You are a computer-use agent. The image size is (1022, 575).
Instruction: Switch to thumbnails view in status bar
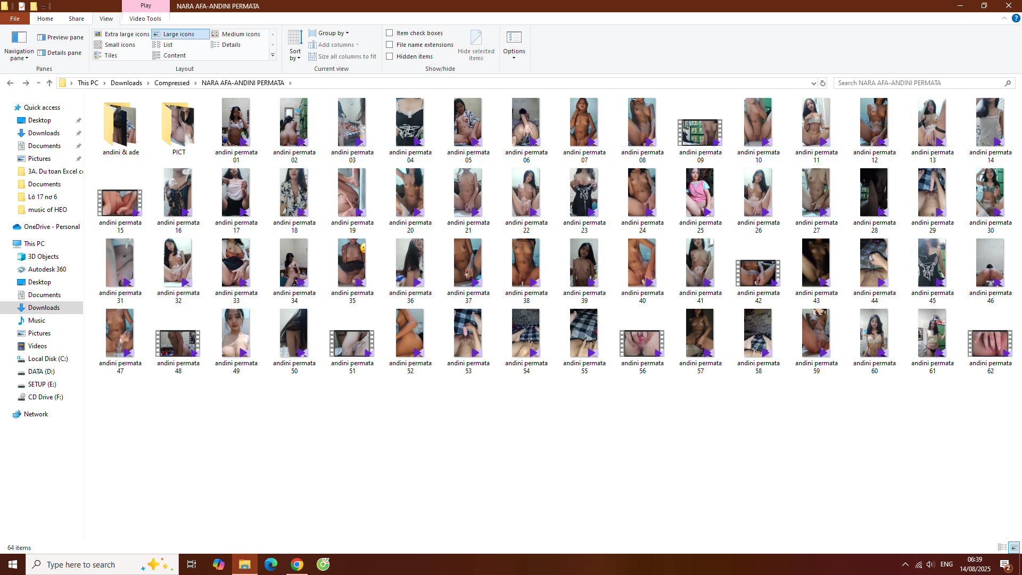1014,547
